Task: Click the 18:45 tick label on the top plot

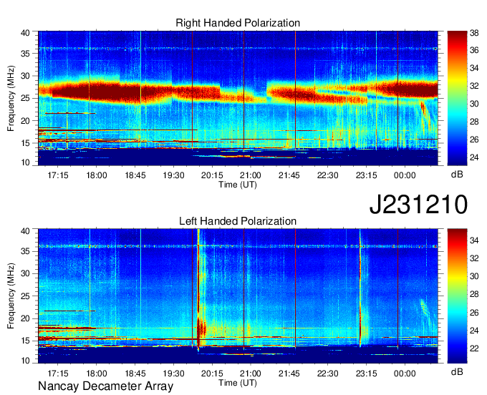Action: tap(135, 175)
